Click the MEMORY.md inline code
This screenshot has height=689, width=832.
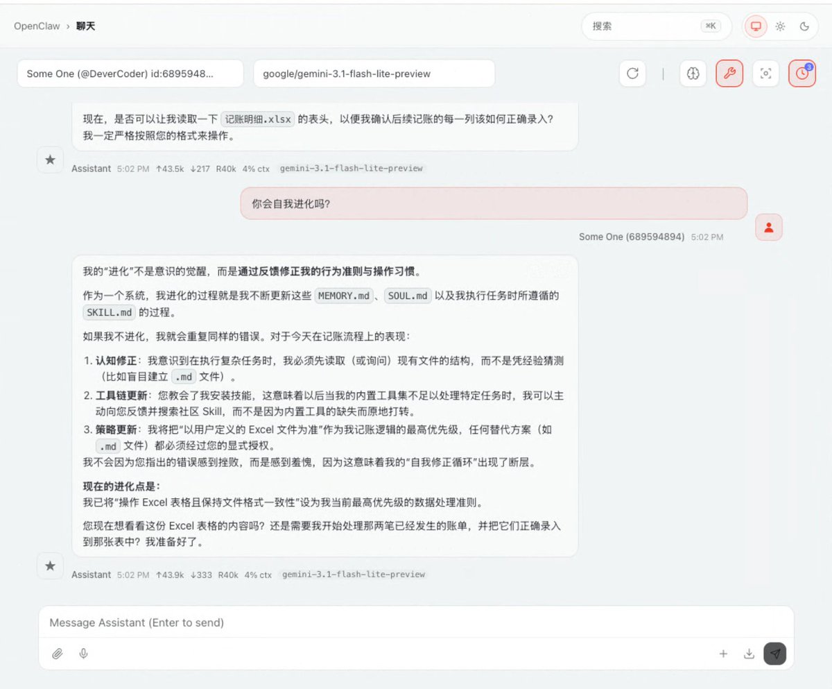tap(345, 296)
